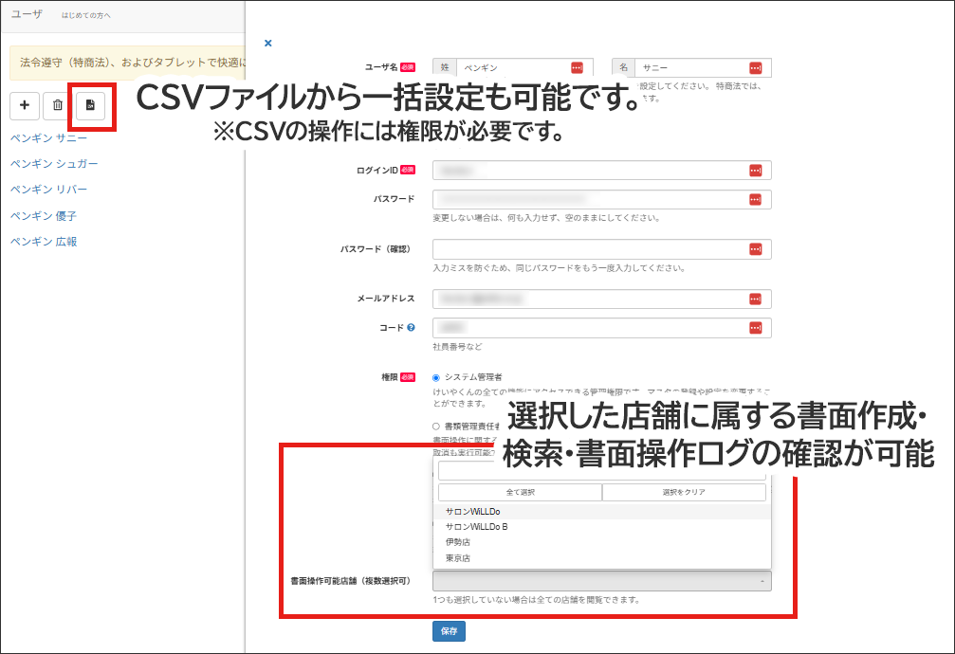Screen dimensions: 955x654
Task: Click the ... icon on the パスワード field
Action: pyautogui.click(x=757, y=200)
